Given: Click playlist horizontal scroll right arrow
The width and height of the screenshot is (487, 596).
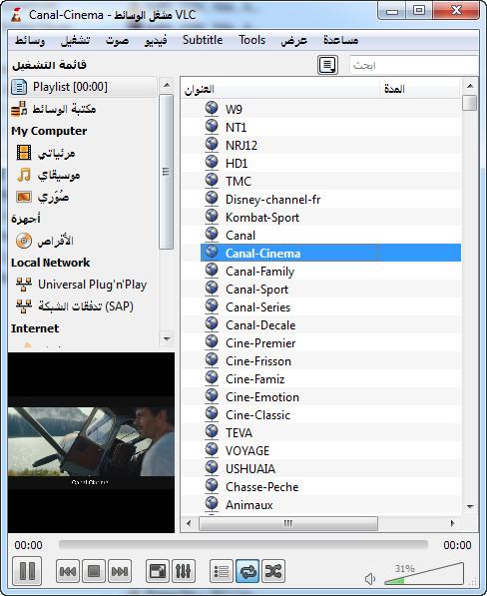Looking at the screenshot, I should [x=452, y=523].
